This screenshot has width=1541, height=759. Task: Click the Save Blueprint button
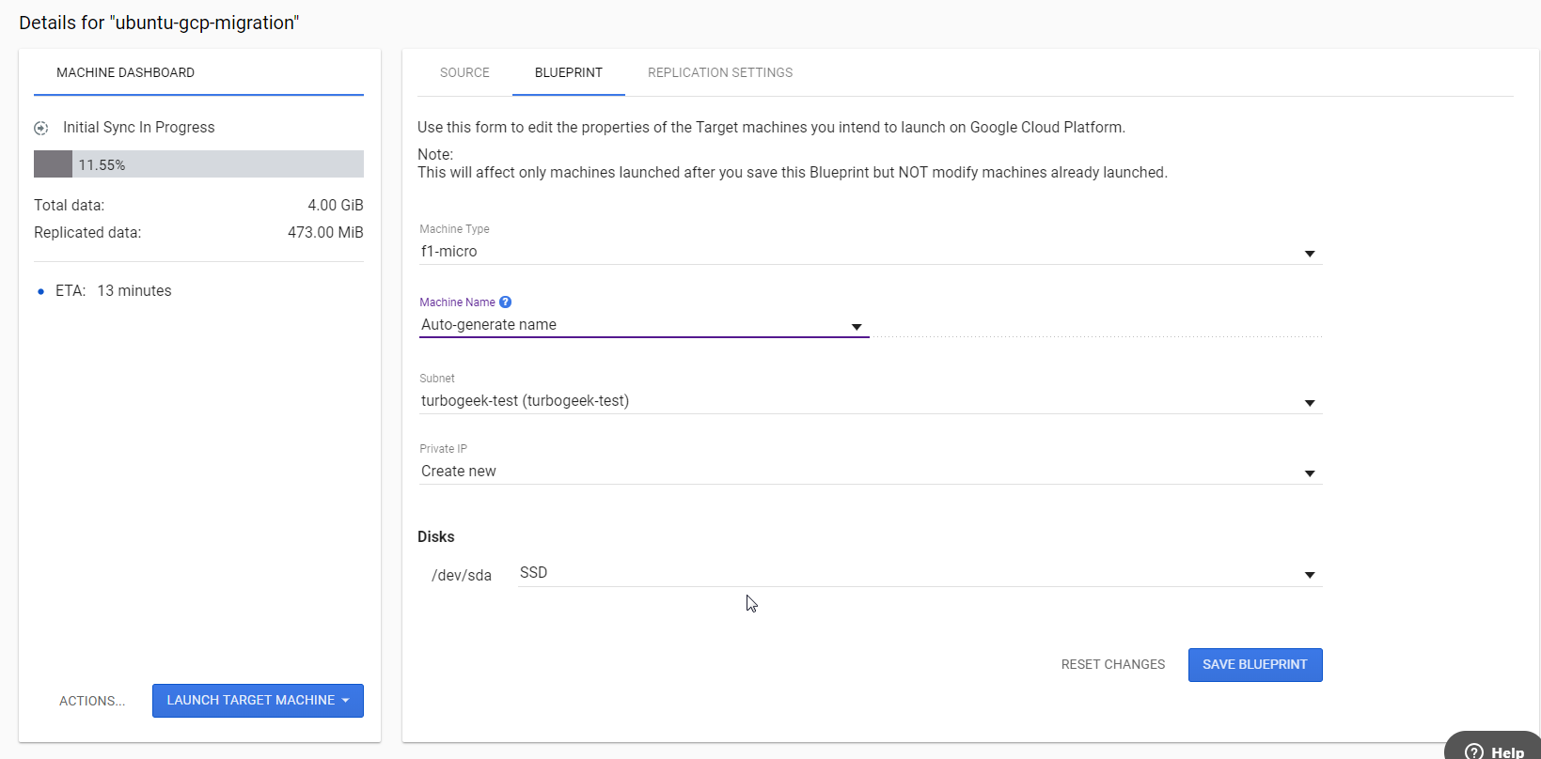point(1255,665)
